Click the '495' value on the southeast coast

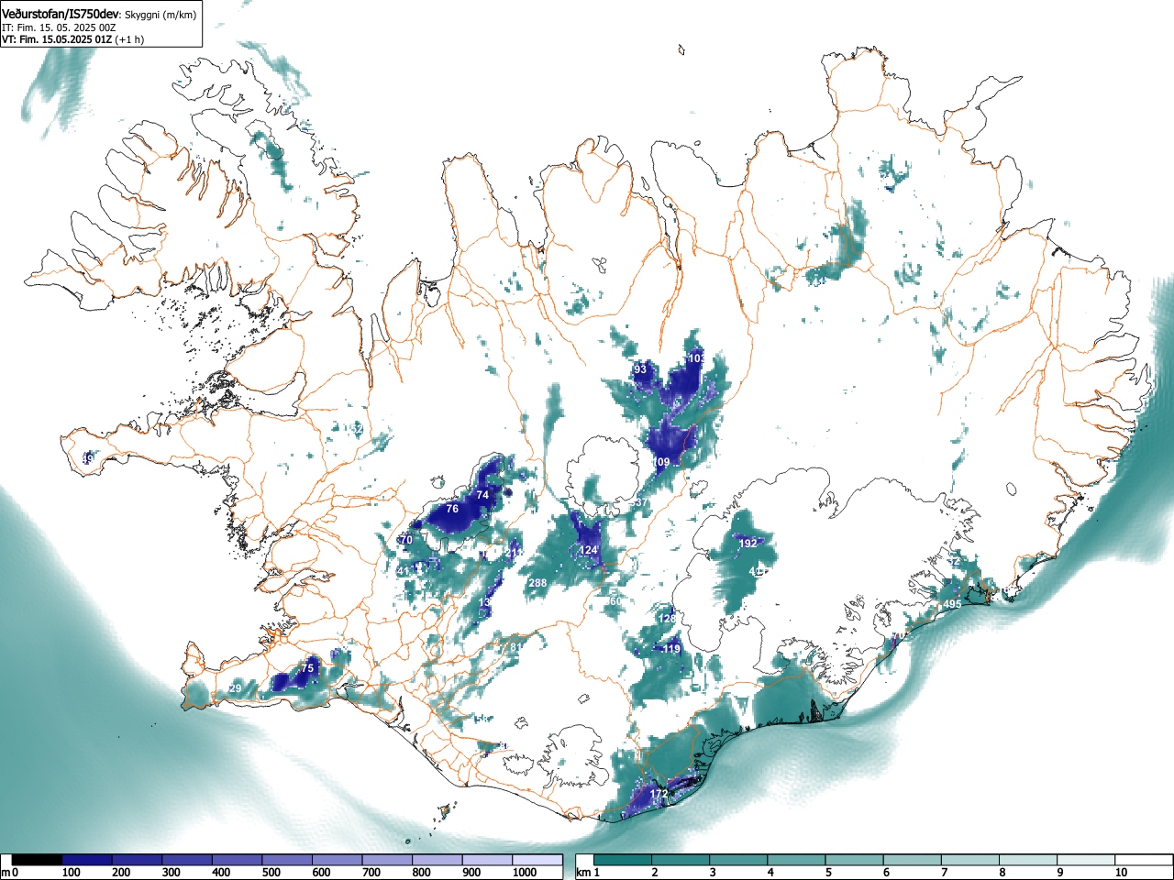(x=952, y=604)
